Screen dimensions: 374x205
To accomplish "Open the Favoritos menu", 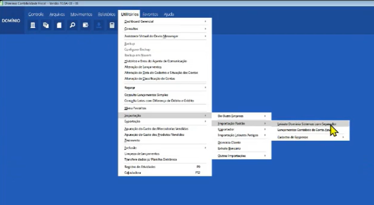I will [150, 15].
